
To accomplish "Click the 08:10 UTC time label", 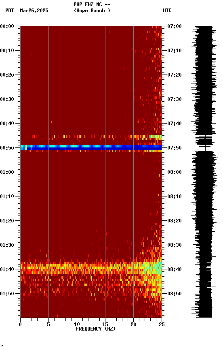I will tap(175, 196).
